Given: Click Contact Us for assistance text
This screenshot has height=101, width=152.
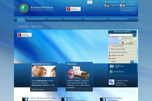Looking at the screenshot, I should click(x=122, y=82).
